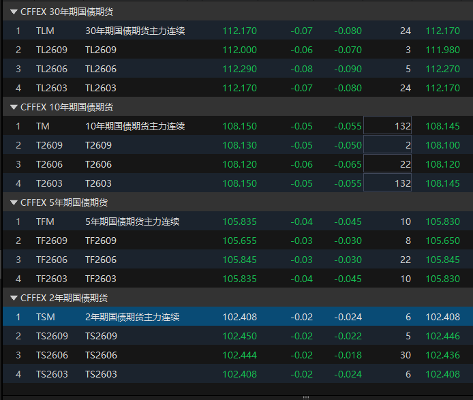Click price 105.655 in TF2609 row
This screenshot has width=473, height=400.
pos(239,241)
